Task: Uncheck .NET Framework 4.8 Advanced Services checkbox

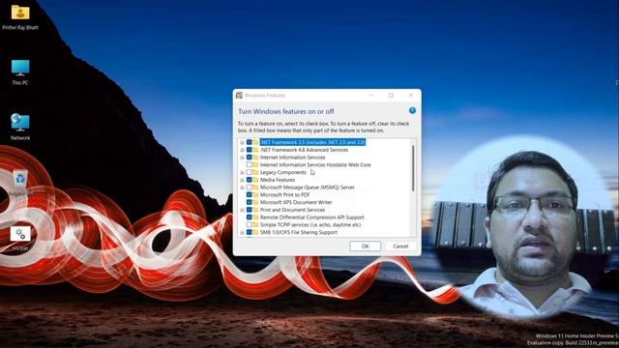Action: (x=250, y=150)
